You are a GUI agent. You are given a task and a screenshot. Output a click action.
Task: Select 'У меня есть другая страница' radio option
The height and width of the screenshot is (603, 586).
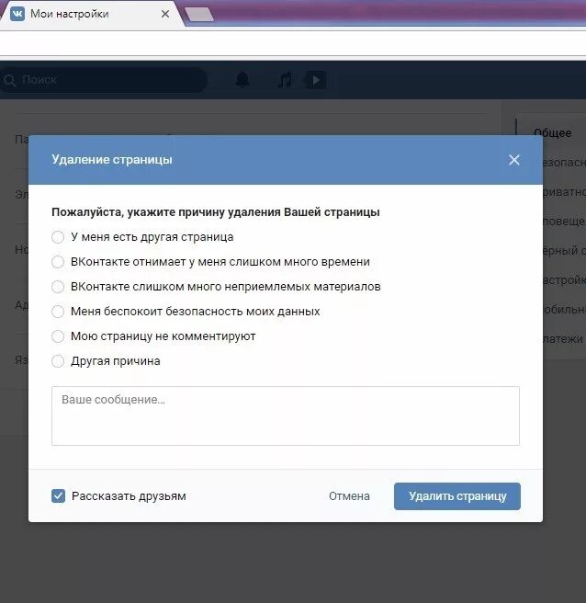pos(58,237)
